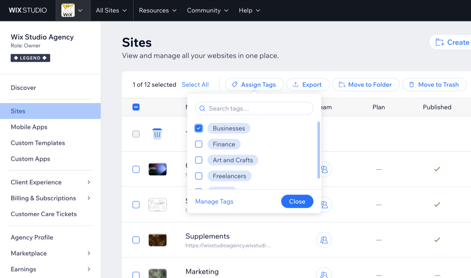Click the Wix Studio Agency name
Screen dimensions: 471x278
click(x=42, y=37)
